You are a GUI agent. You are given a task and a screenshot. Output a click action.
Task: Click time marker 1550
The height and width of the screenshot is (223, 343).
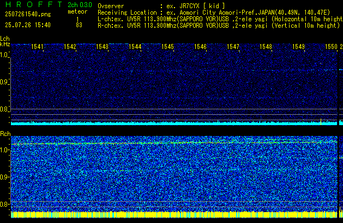click(331, 47)
